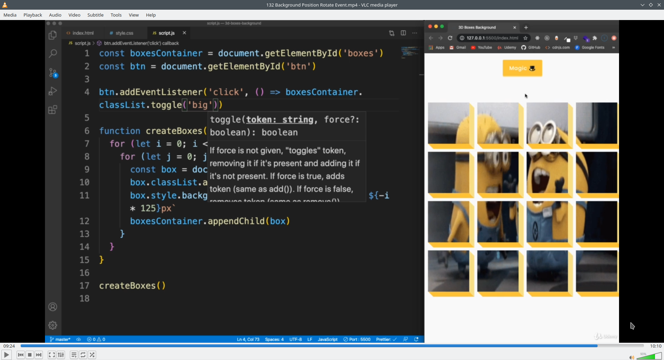Open the Media menu
Screen dimensions: 664x360
(x=10, y=15)
